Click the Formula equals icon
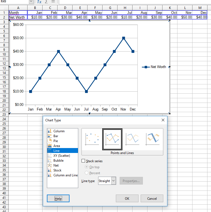The width and height of the screenshot is (211, 212). click(53, 2)
